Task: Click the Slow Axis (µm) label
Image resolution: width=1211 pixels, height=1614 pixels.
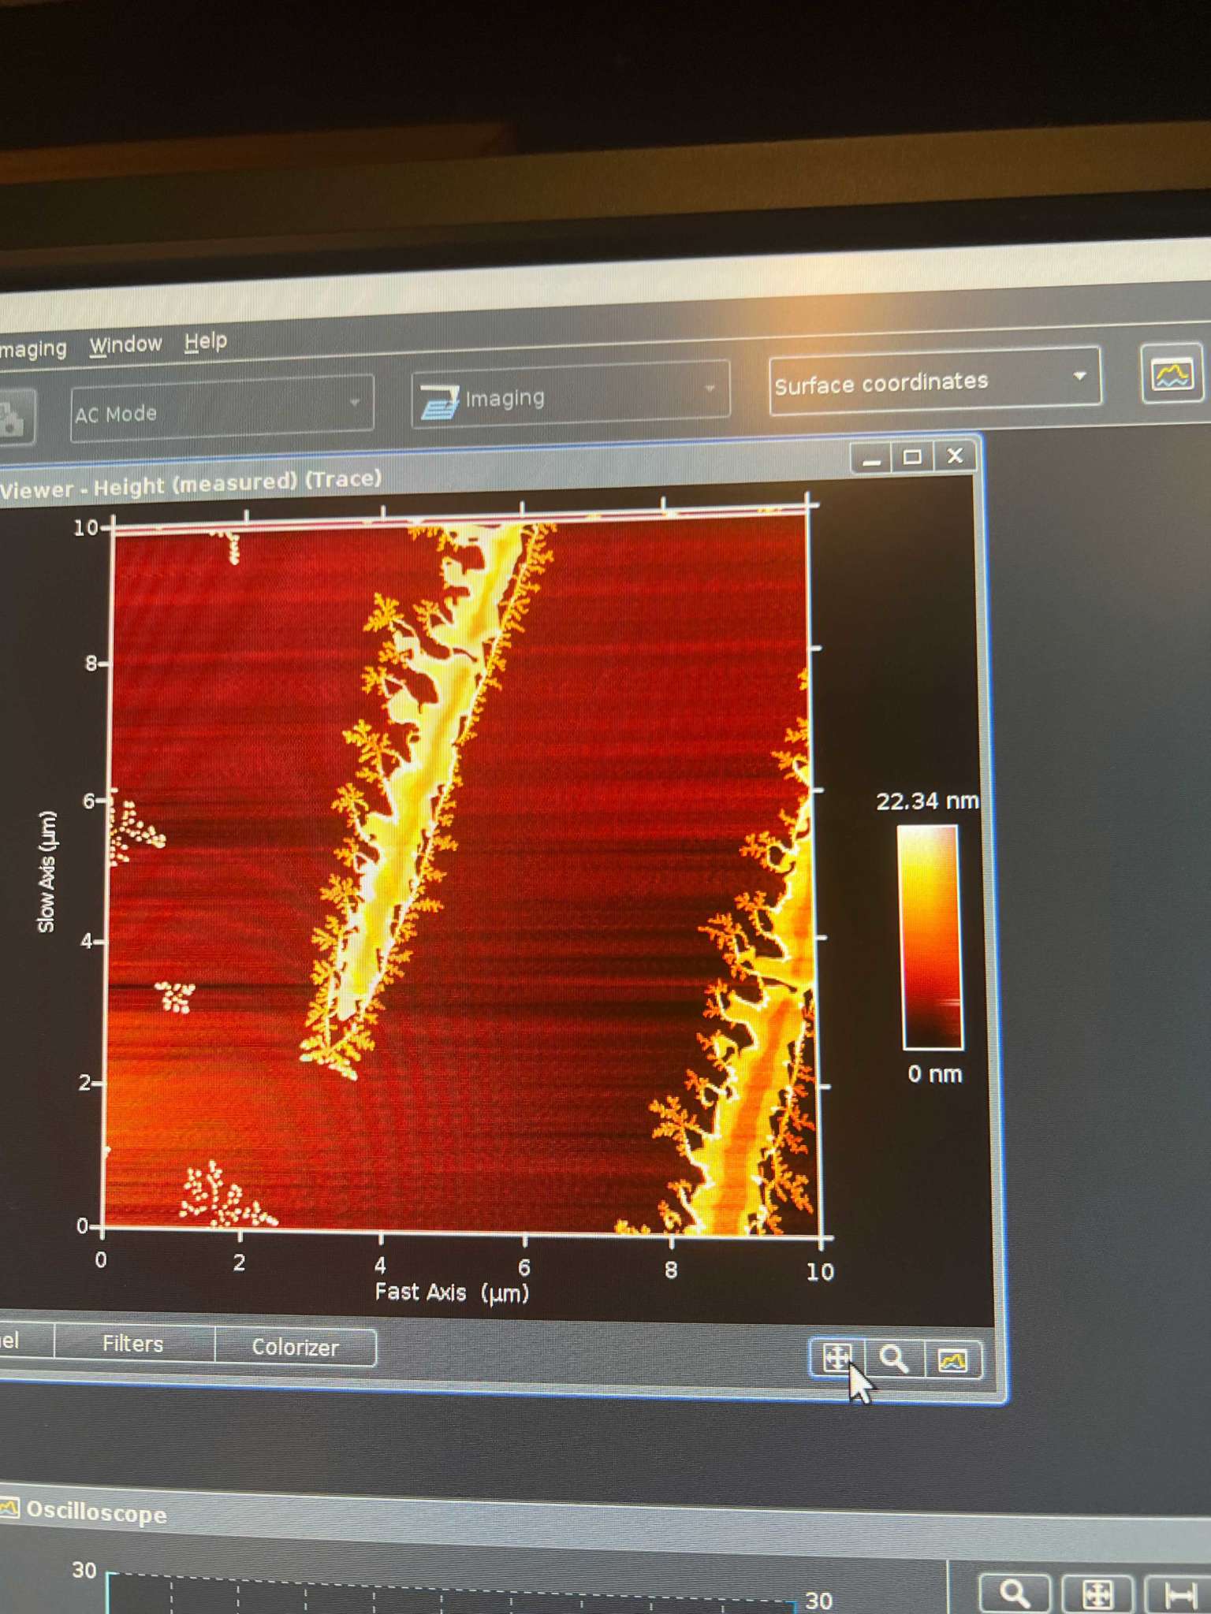Action: pos(47,872)
